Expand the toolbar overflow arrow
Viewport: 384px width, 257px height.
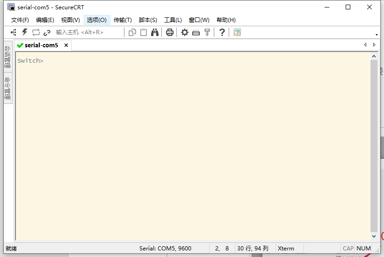click(x=377, y=35)
